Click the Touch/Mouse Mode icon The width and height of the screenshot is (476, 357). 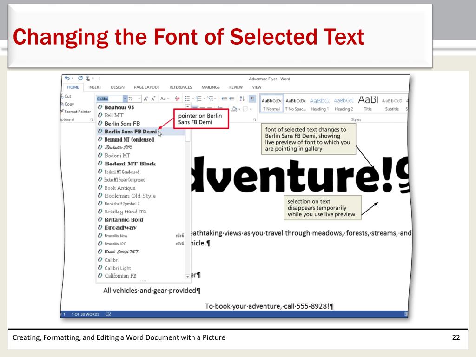[88, 78]
